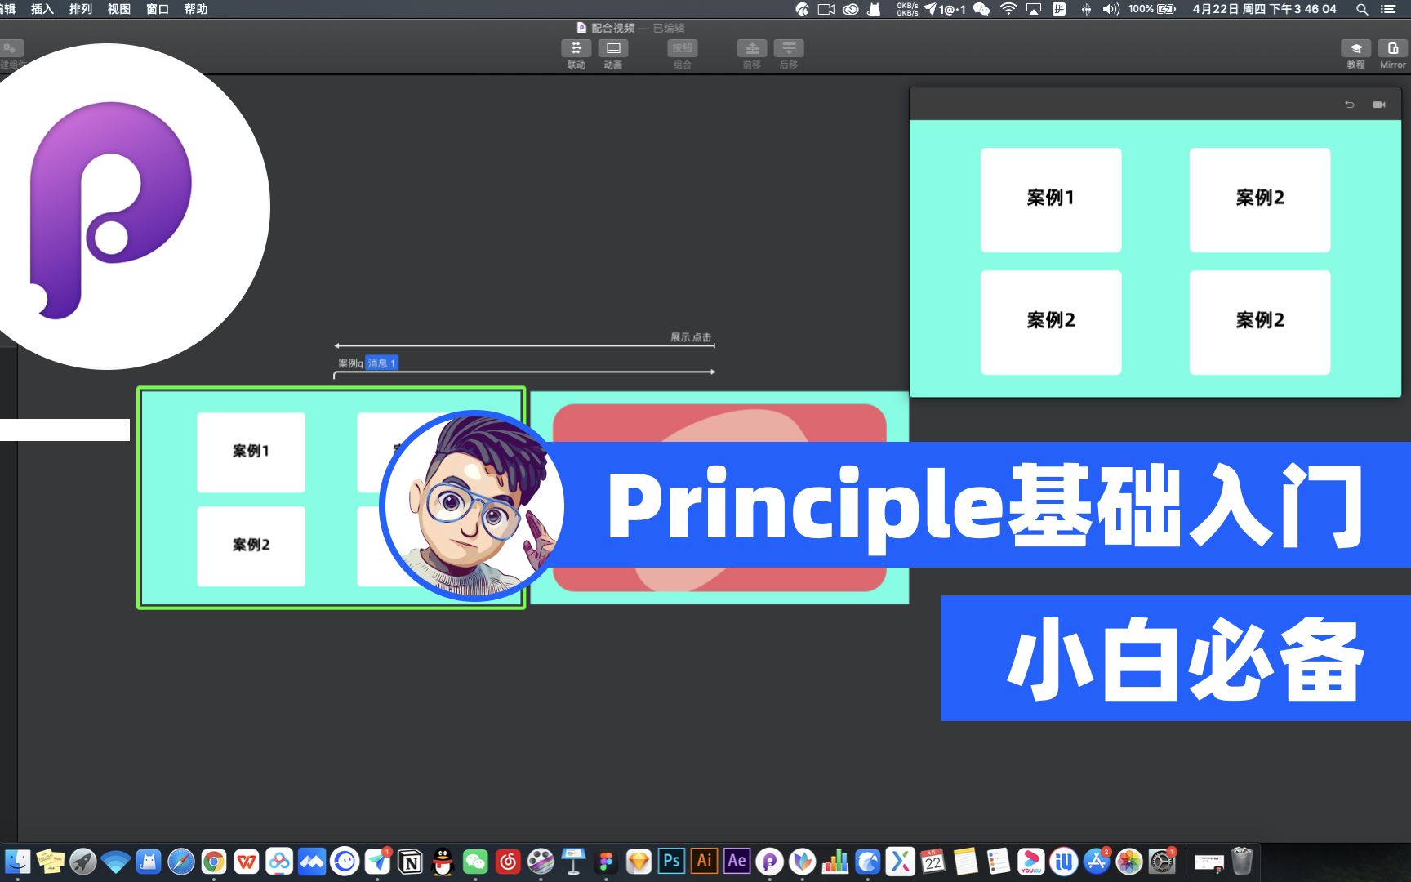Open App Store from the dock

click(x=1097, y=862)
